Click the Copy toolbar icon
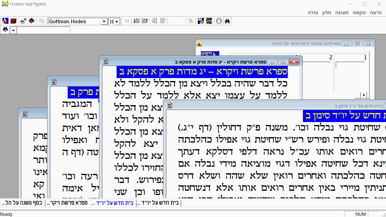This screenshot has width=386, height=217. point(42,21)
